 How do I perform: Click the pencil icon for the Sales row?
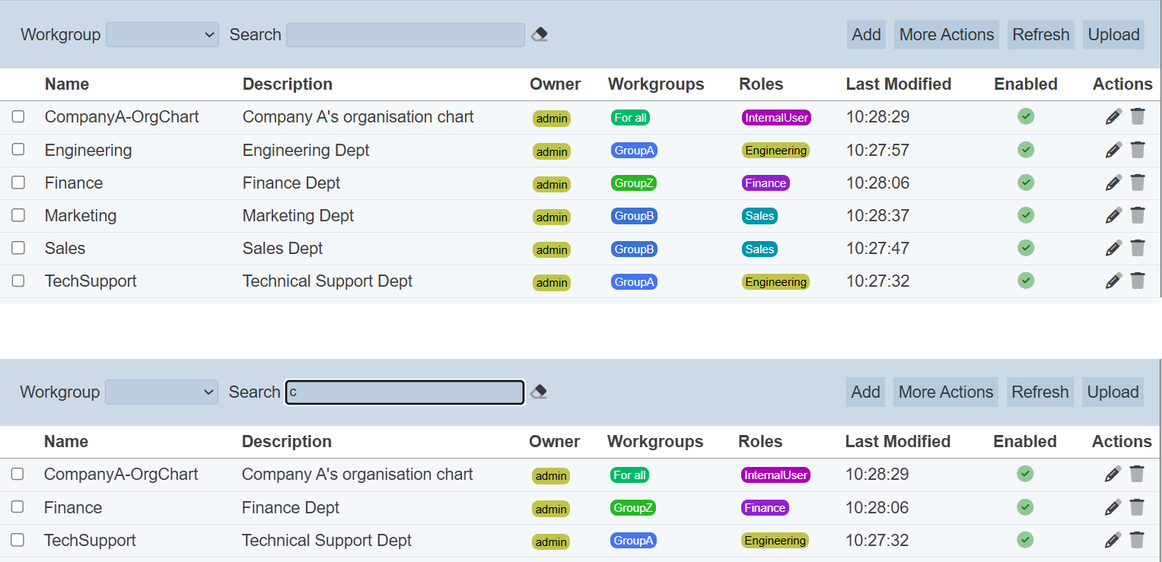(1113, 248)
